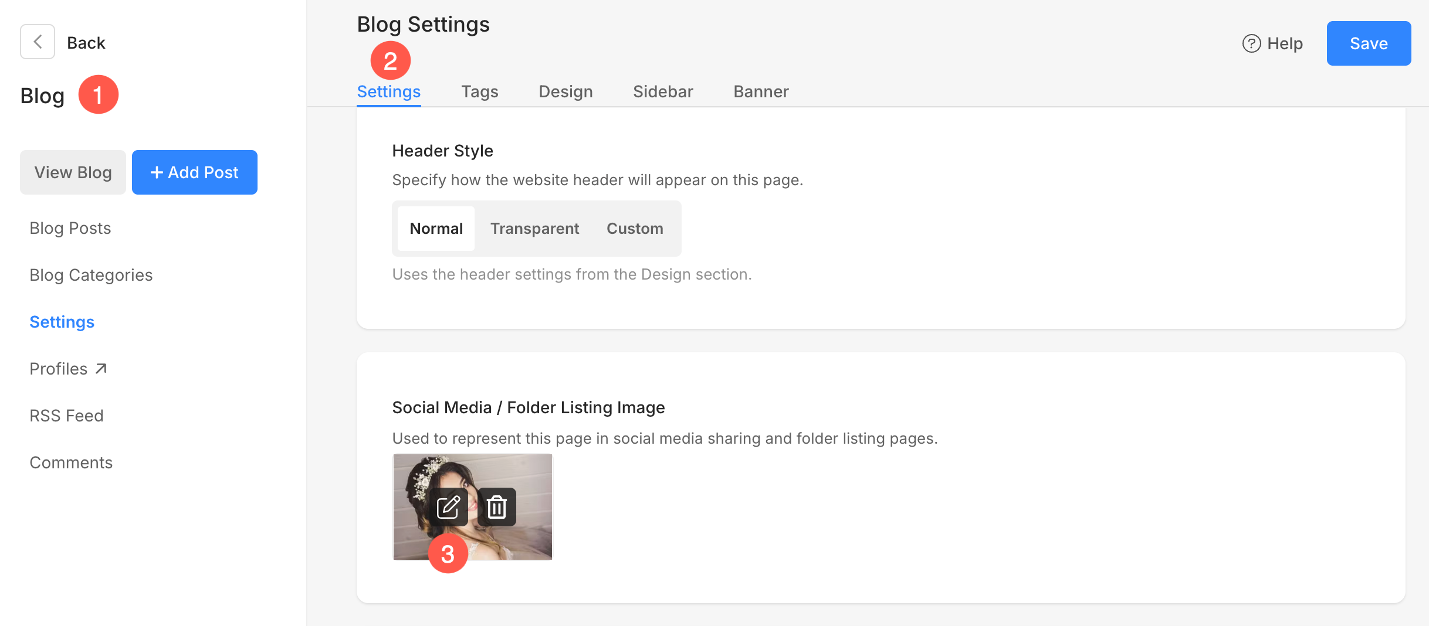This screenshot has height=626, width=1429.
Task: Click the edit pencil icon on image
Action: pos(448,507)
